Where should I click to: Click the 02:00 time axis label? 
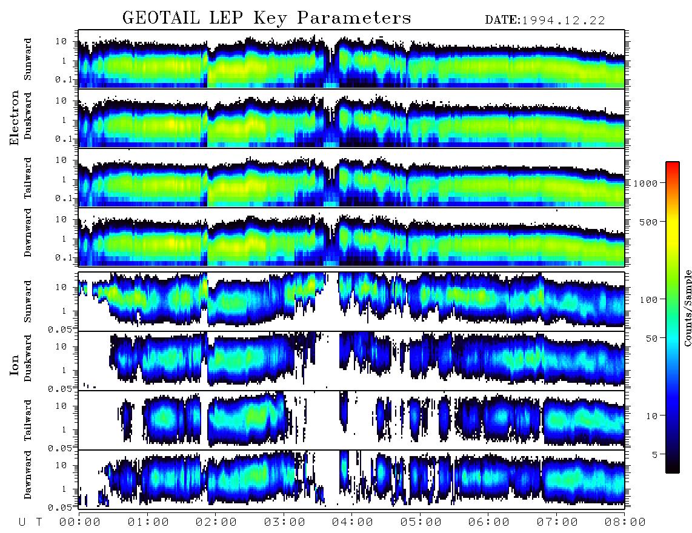point(216,522)
